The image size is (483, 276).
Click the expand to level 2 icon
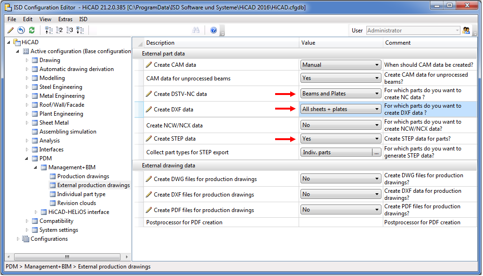(59, 30)
